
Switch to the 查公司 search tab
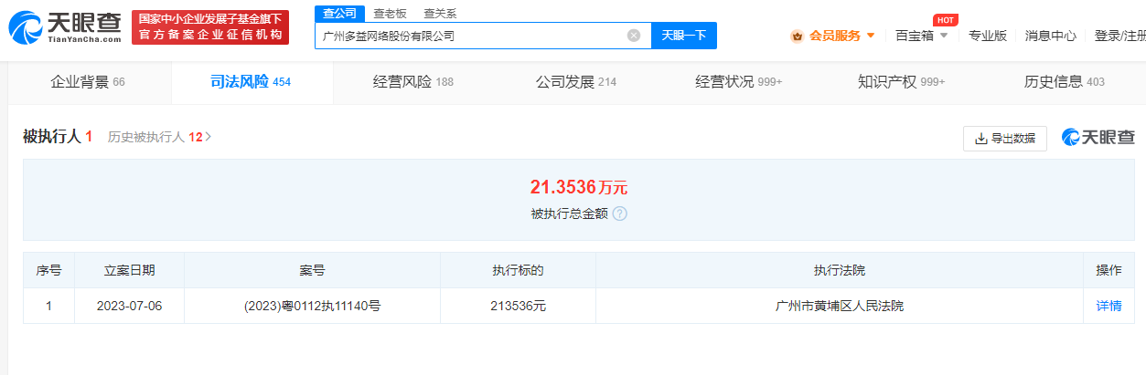340,13
